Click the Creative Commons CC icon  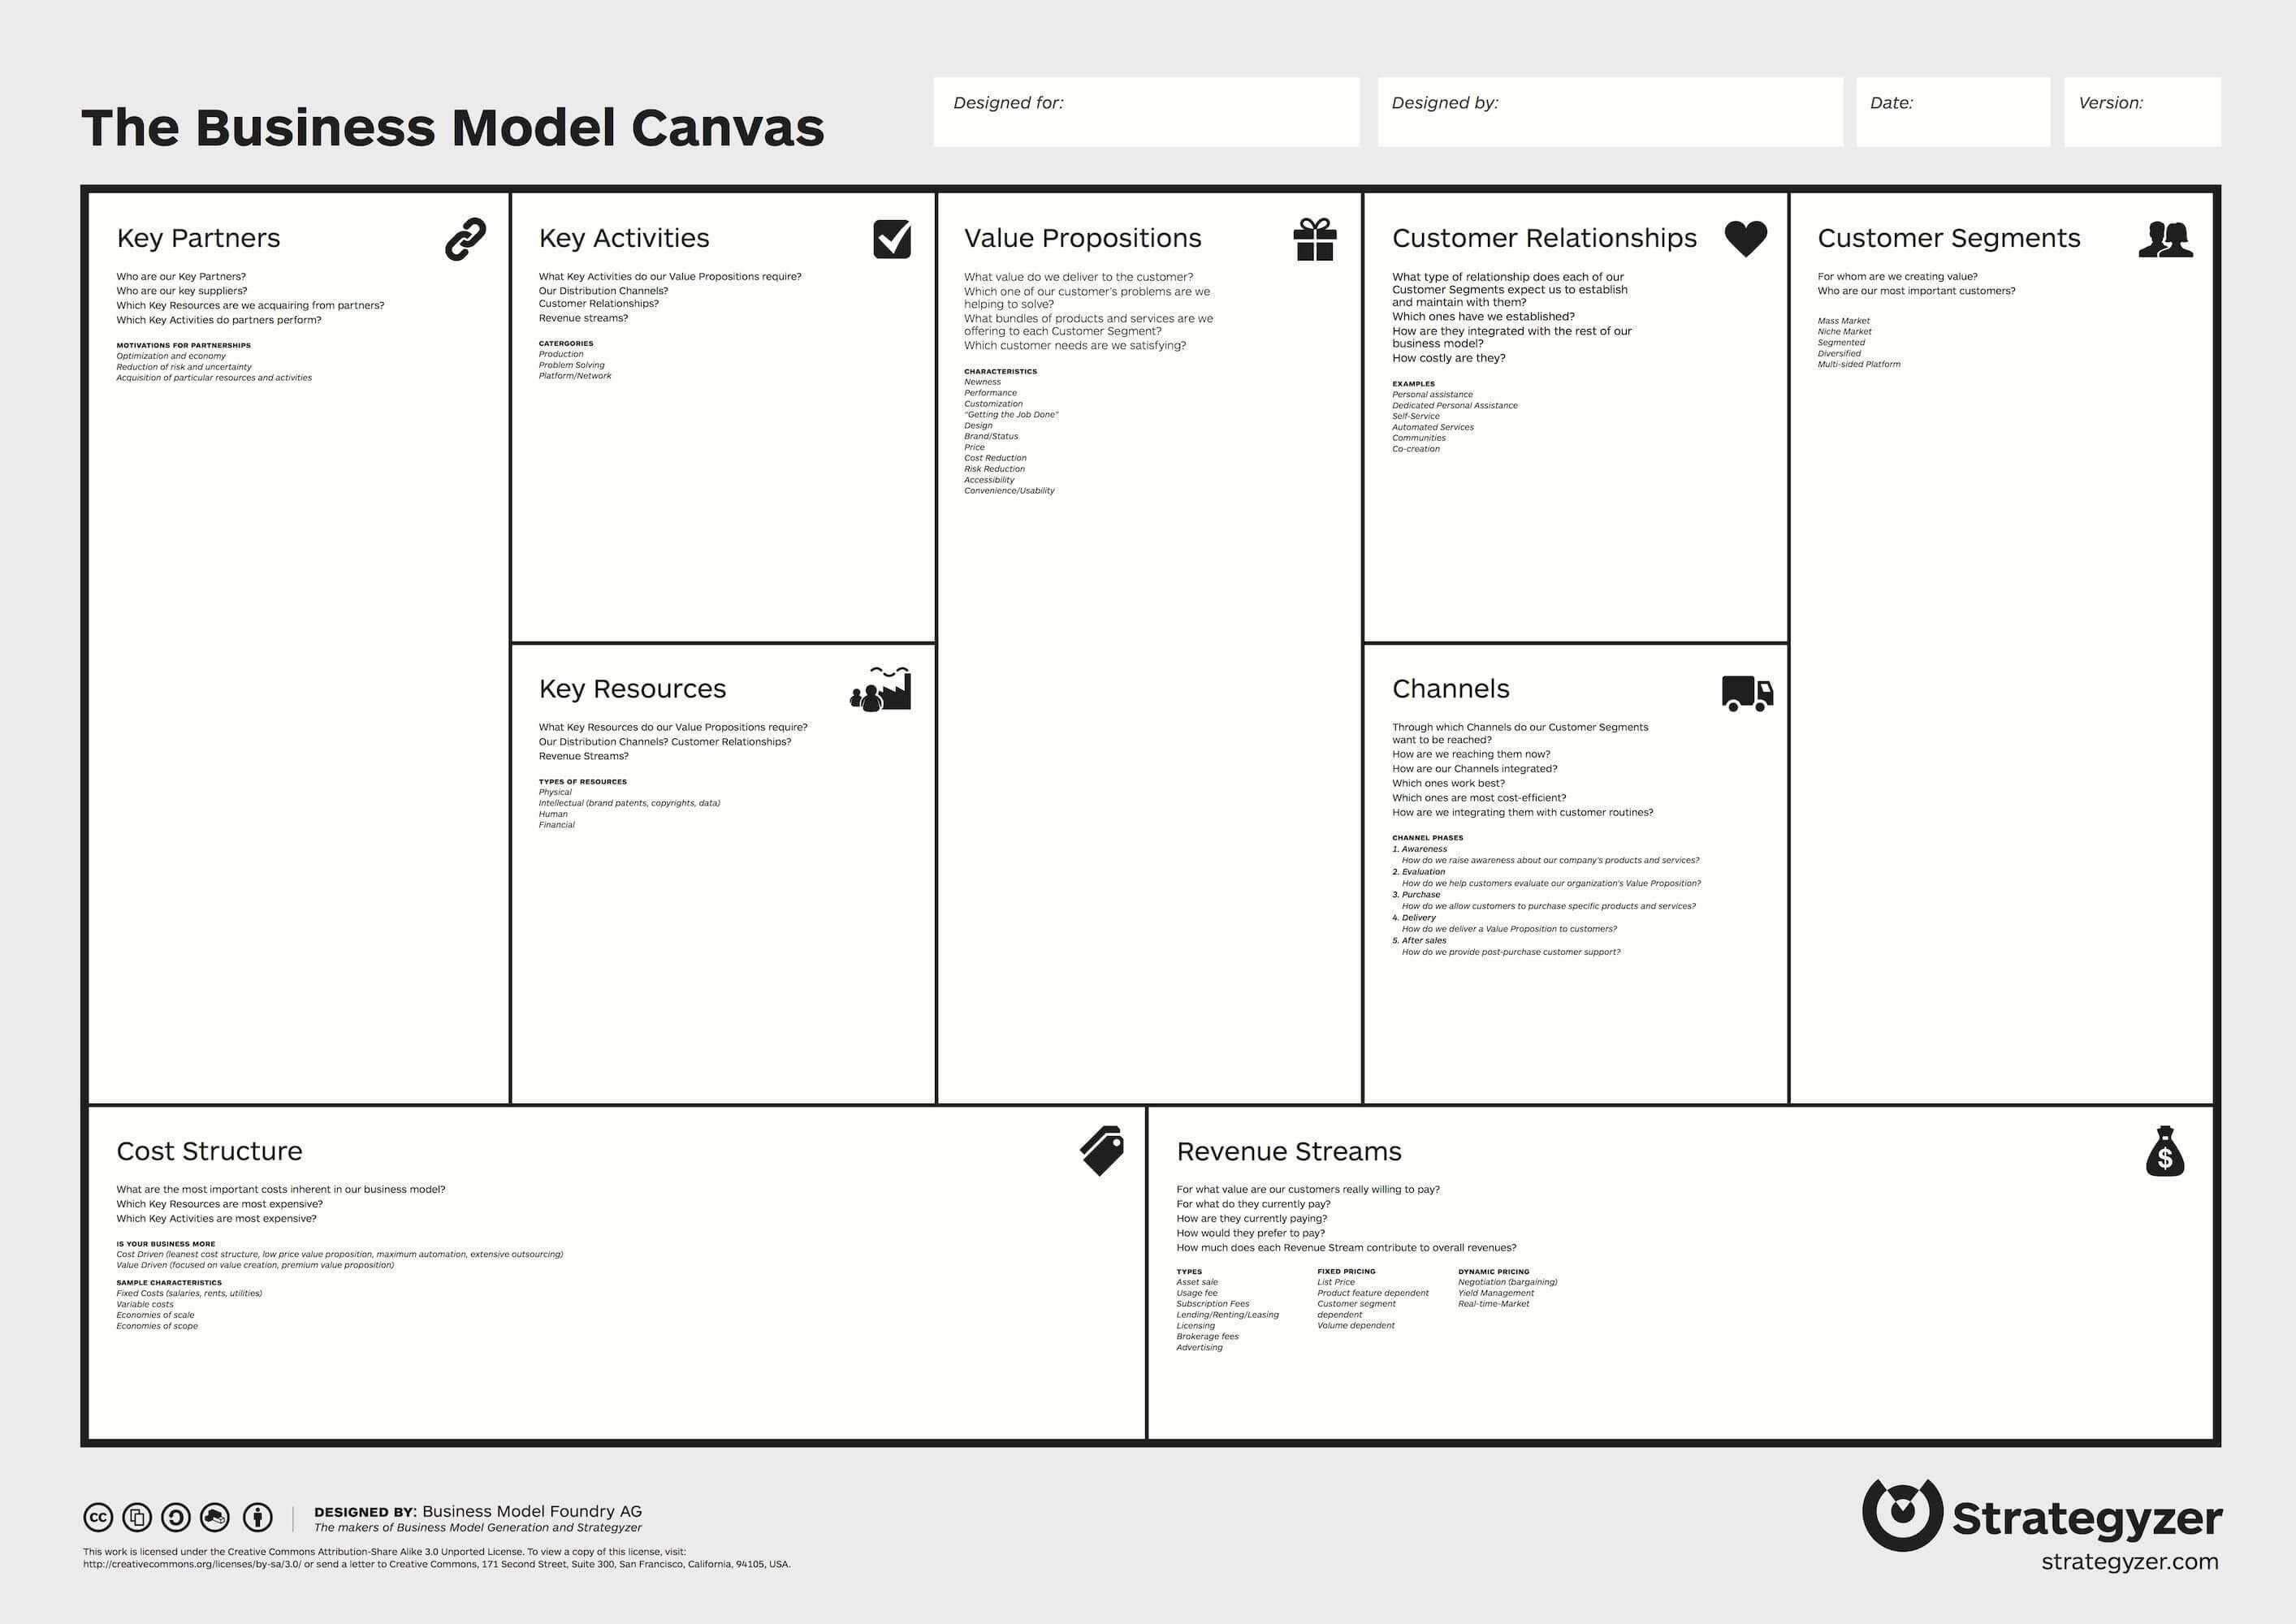click(98, 1518)
